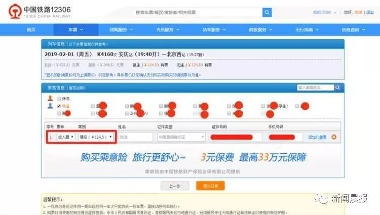Focus the passenger name search field

(x=316, y=88)
